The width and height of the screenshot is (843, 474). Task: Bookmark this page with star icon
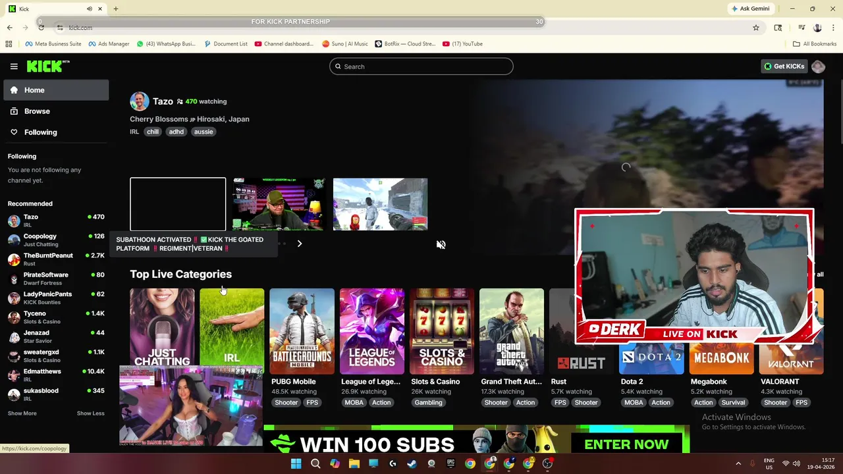pyautogui.click(x=756, y=28)
